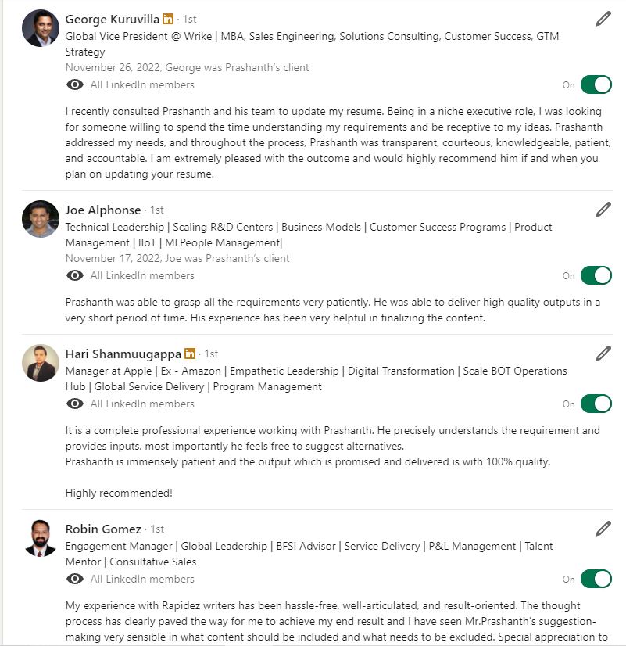626x646 pixels.
Task: Click George Kuruvilla's profile photo
Action: pos(41,29)
